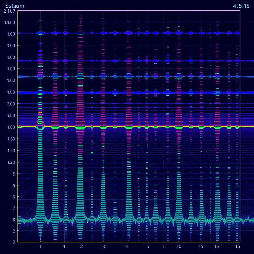Image resolution: width=254 pixels, height=254 pixels.
Task: Click x-axis tick labeled 10
Action: [x=179, y=246]
